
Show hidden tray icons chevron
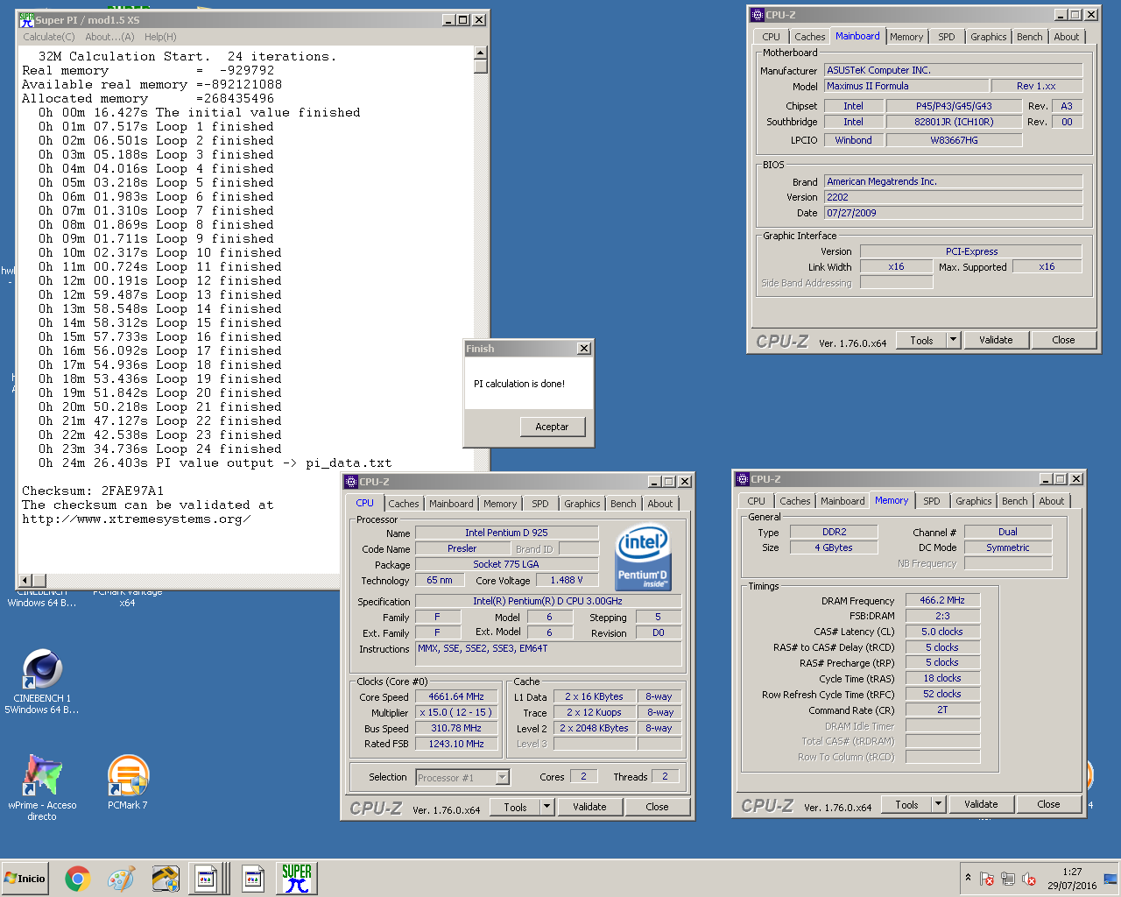click(968, 877)
